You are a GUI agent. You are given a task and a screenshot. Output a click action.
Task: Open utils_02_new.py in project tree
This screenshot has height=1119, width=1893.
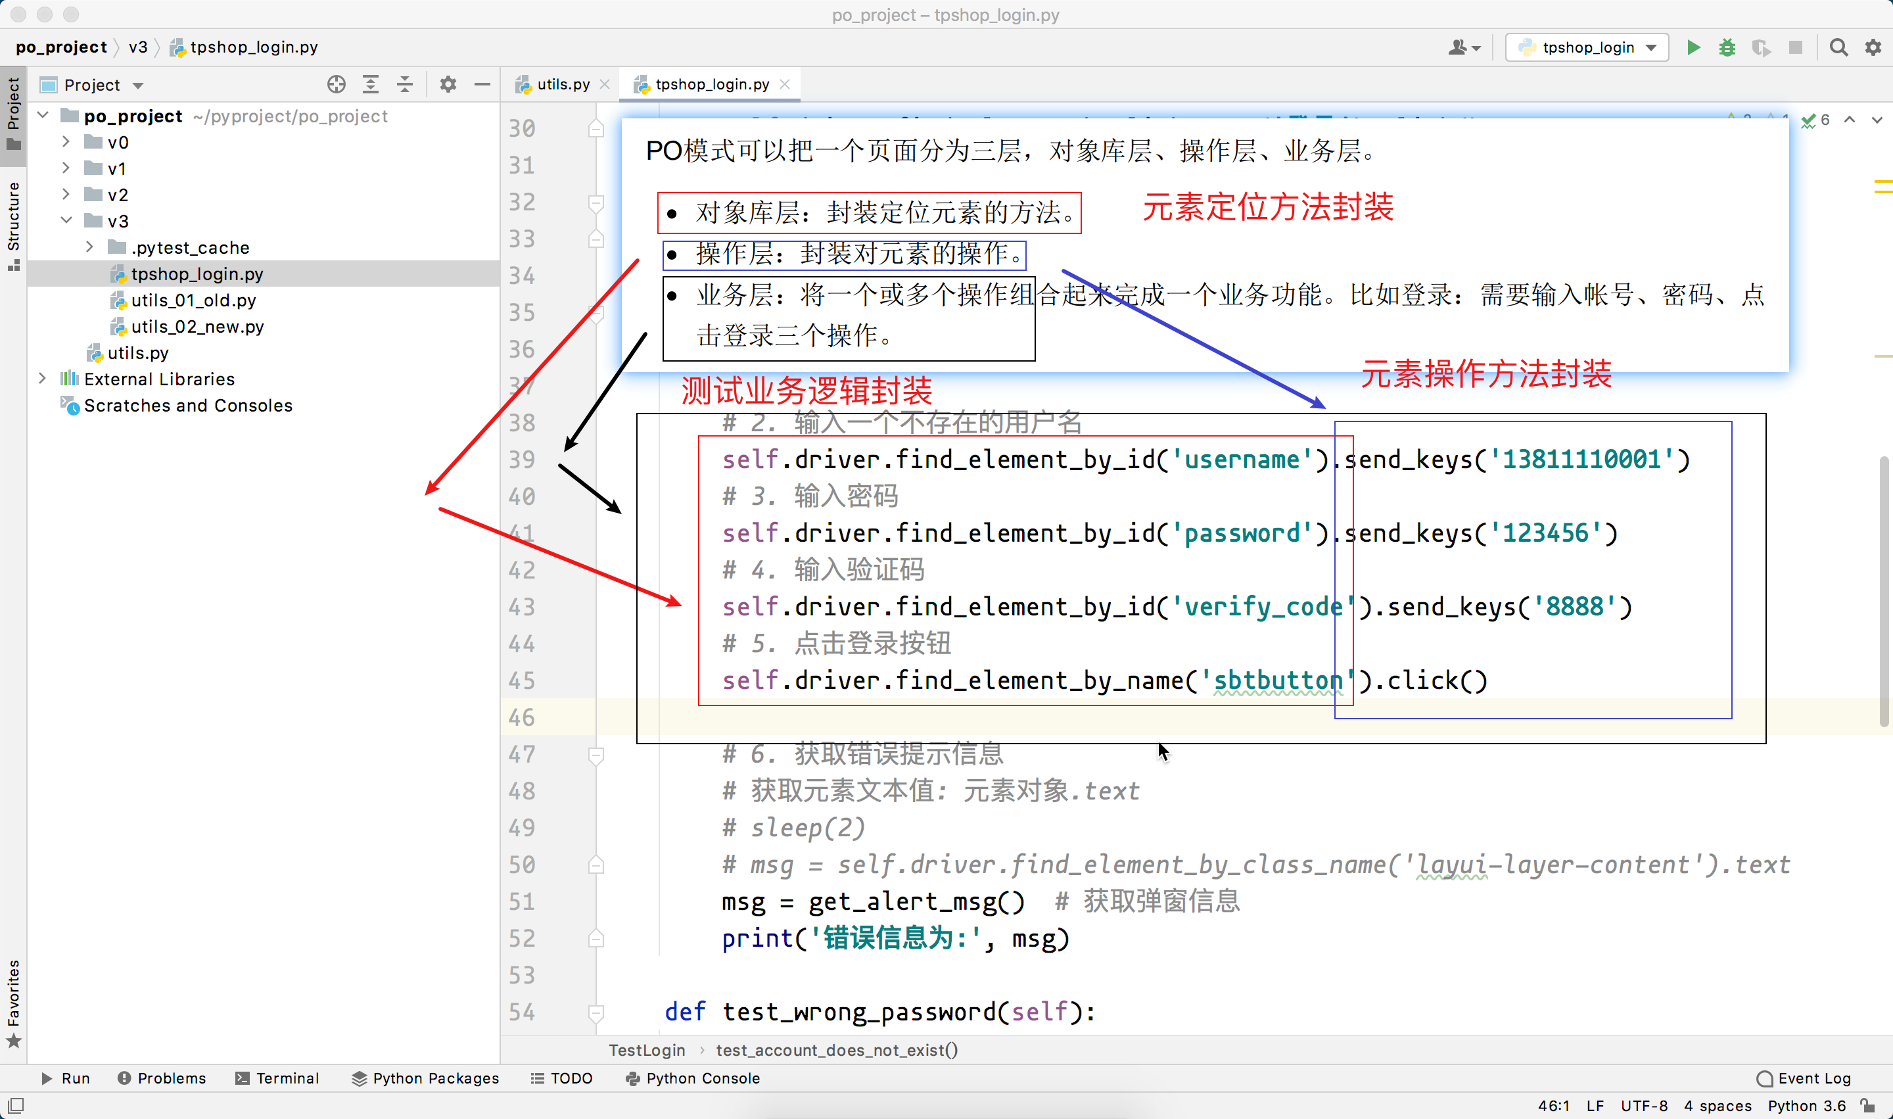pos(197,327)
